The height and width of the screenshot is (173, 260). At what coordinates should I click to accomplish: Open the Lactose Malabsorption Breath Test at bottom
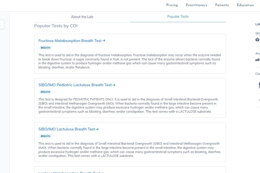coord(69,172)
